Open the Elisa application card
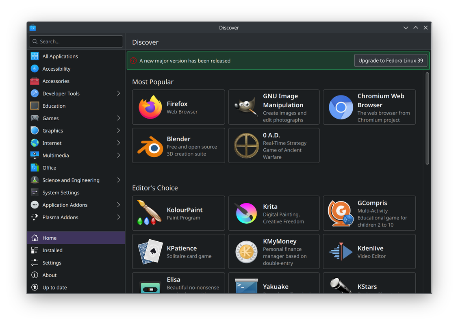The width and height of the screenshot is (458, 325). 178,283
